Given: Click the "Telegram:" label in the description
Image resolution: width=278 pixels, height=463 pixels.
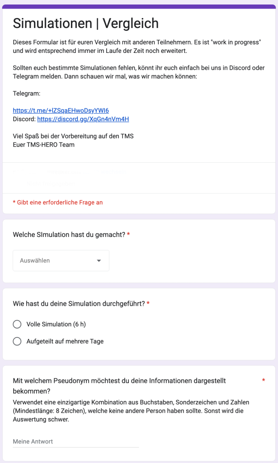Looking at the screenshot, I should [27, 94].
